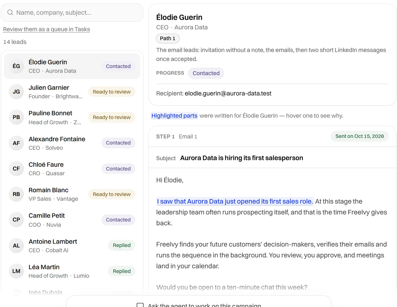
Task: Click CEO · Aurora Data under detail heading
Action: [x=182, y=28]
